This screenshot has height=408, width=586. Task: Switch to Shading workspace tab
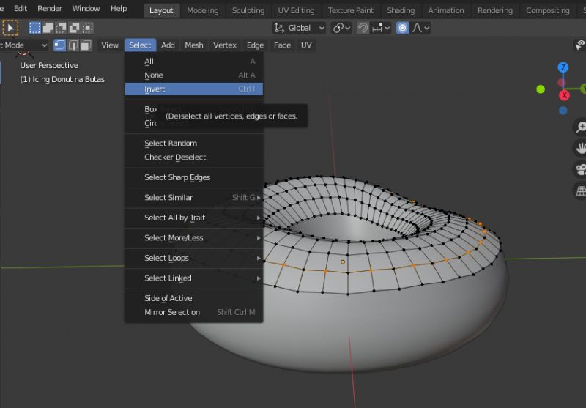[401, 10]
